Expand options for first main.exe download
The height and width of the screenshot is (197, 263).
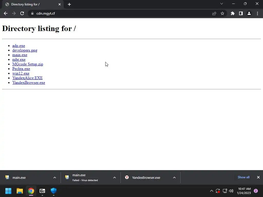tap(55, 178)
